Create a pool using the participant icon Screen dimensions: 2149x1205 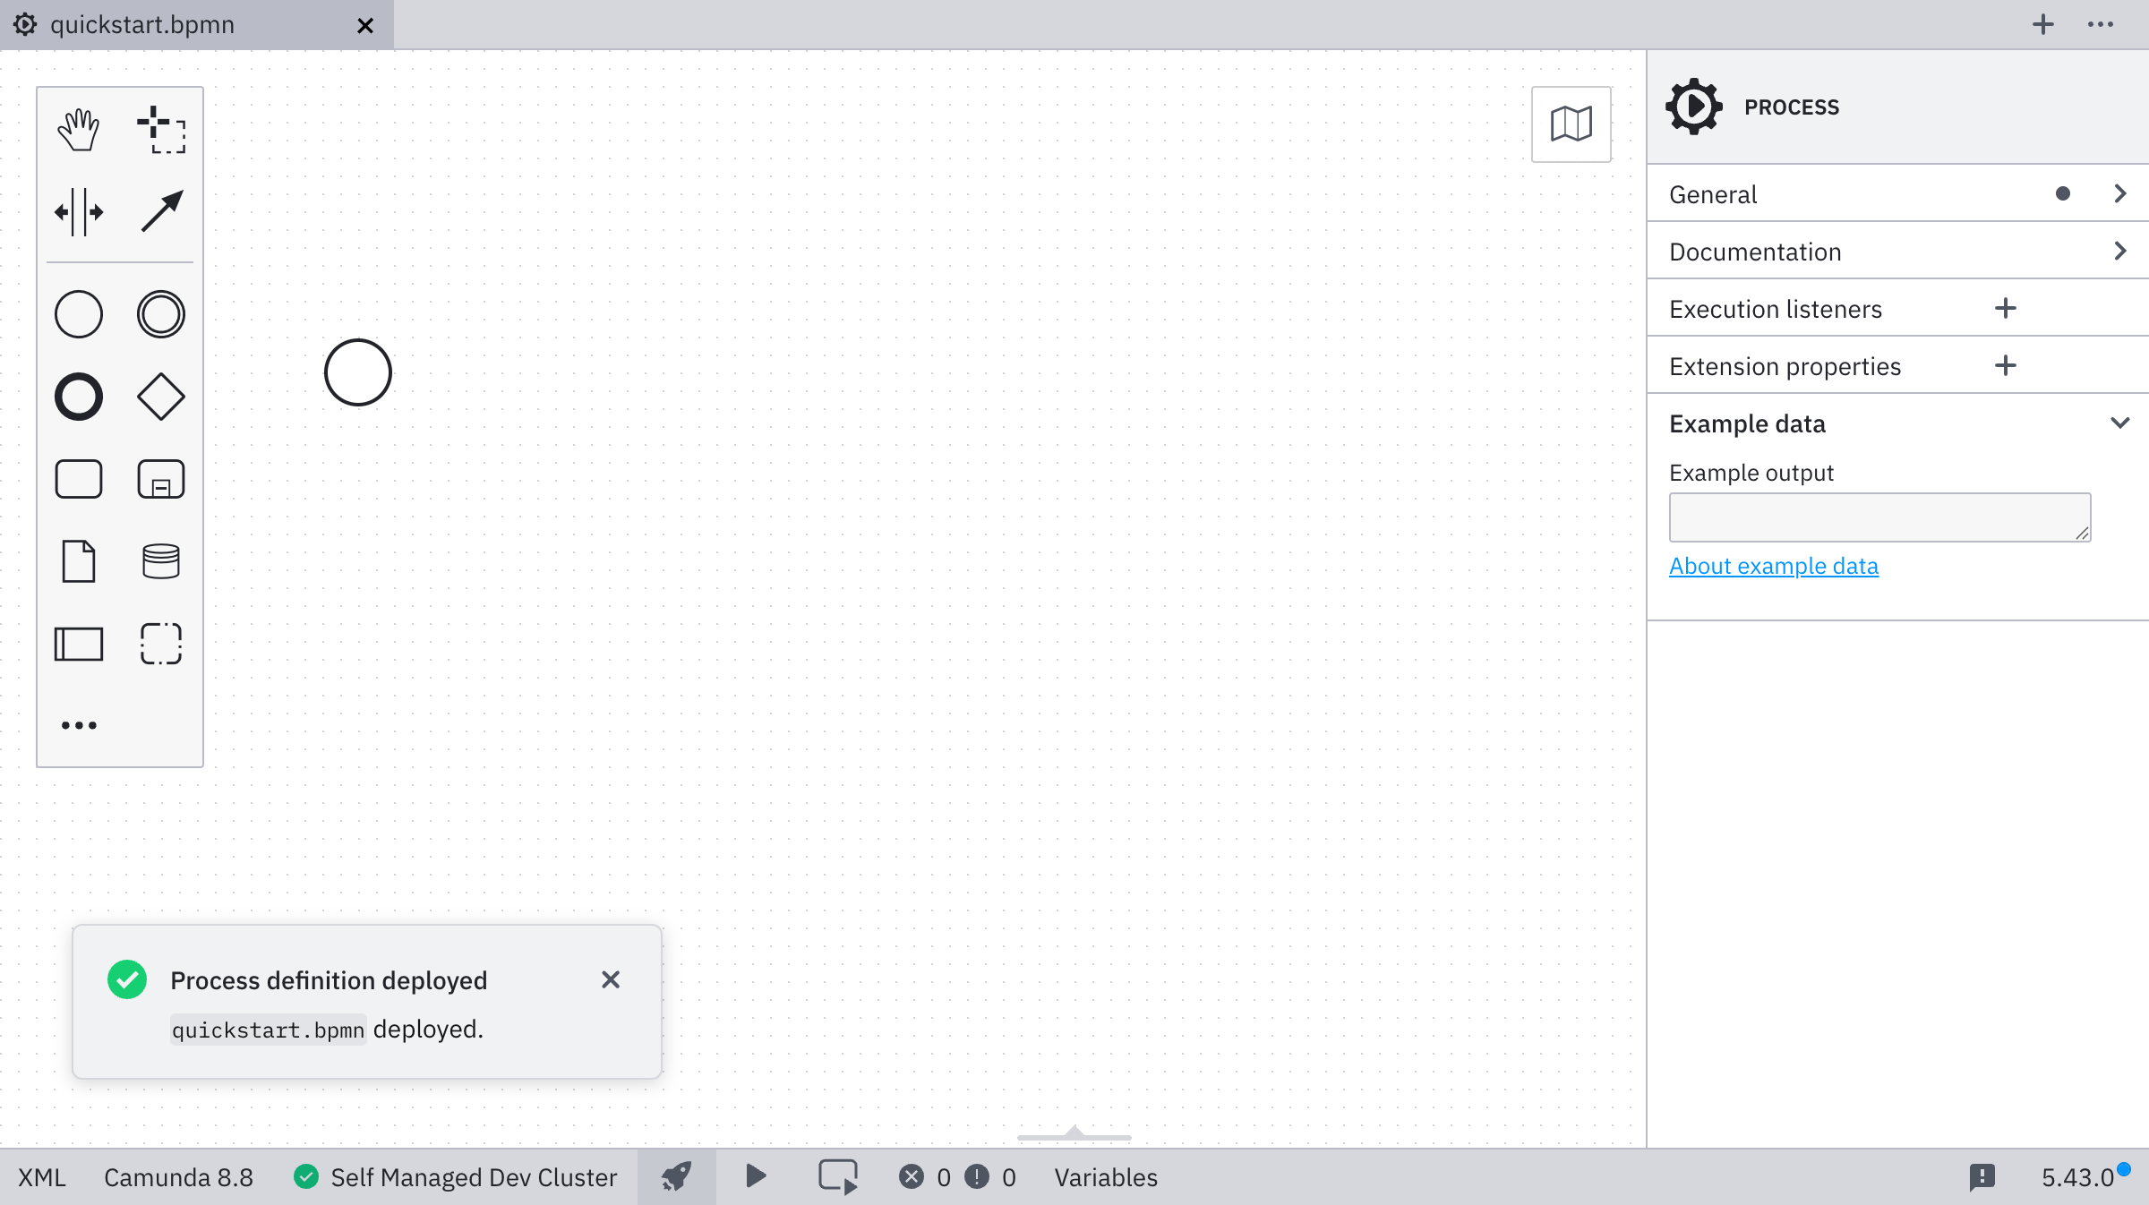point(79,644)
